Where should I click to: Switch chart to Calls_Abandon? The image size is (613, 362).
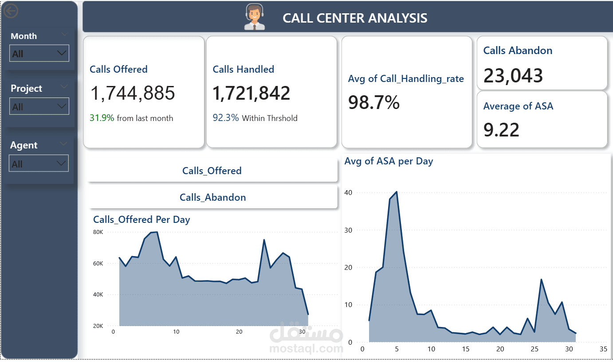pos(212,197)
